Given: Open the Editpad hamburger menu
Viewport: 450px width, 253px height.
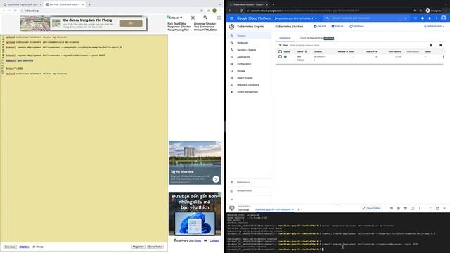Looking at the screenshot, I should click(x=219, y=18).
